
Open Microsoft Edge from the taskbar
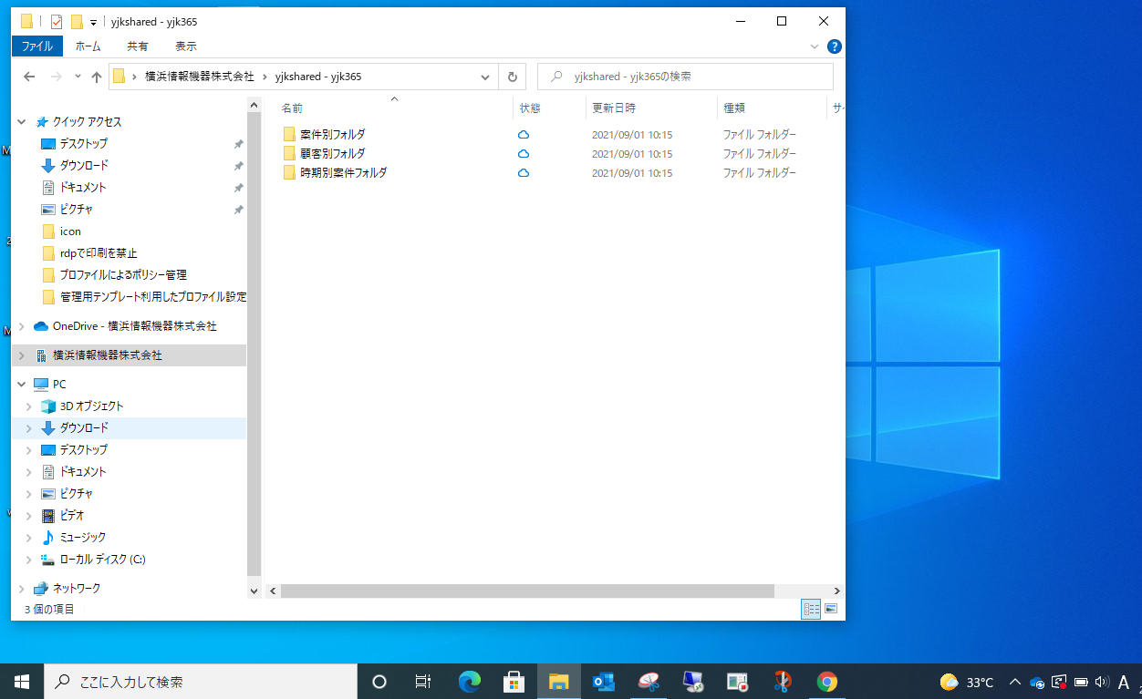pyautogui.click(x=470, y=682)
